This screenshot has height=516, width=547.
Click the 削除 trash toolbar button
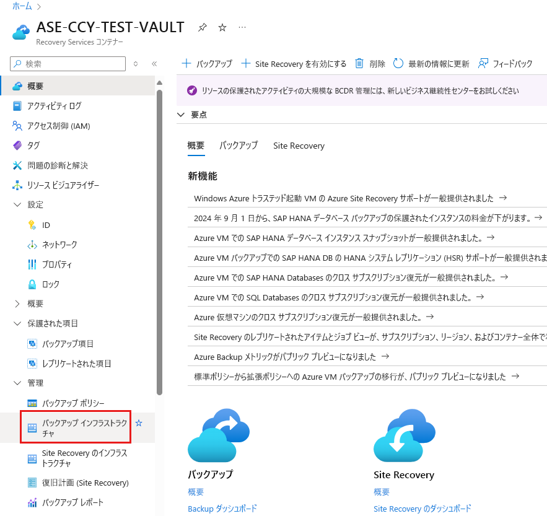pos(370,64)
